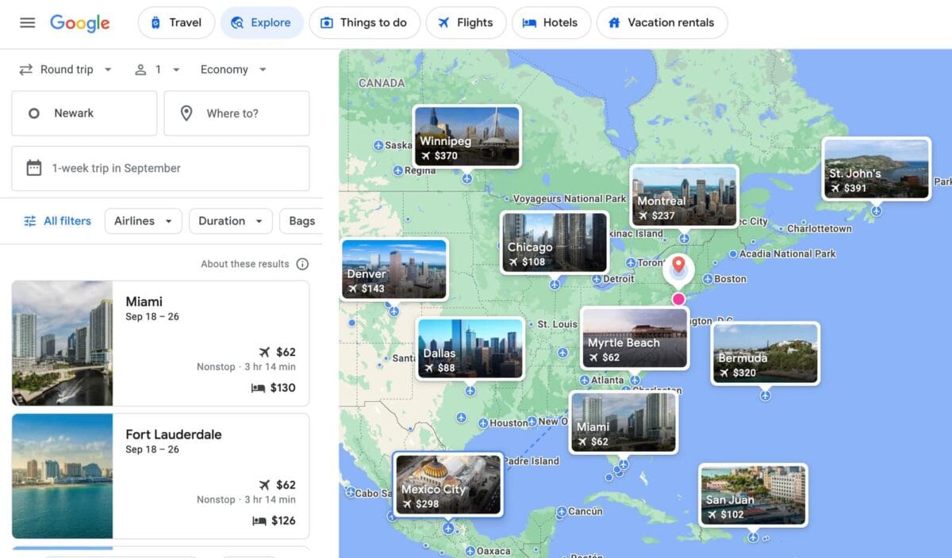Expand the Duration filter dropdown
952x558 pixels.
[231, 221]
